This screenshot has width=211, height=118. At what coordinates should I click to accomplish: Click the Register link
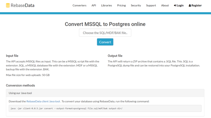click(x=195, y=5)
